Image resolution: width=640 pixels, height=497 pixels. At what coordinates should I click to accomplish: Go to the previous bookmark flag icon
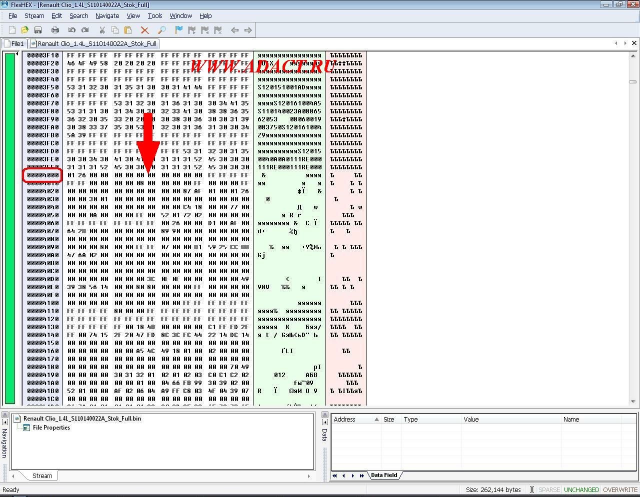click(x=205, y=30)
